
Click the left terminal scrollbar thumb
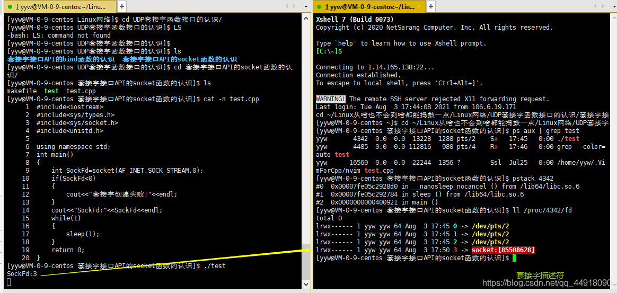pos(306,261)
